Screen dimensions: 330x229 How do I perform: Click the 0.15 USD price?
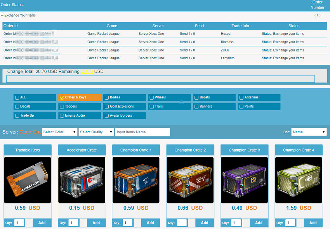point(82,208)
